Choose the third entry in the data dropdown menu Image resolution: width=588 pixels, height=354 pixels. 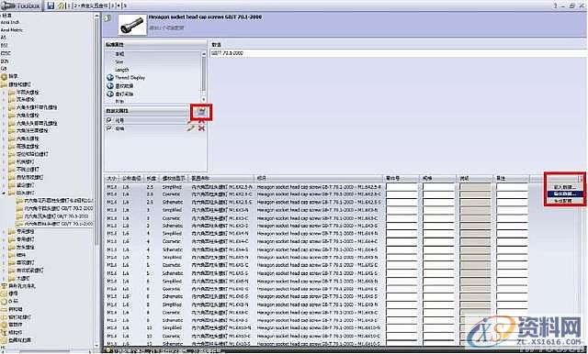[565, 201]
